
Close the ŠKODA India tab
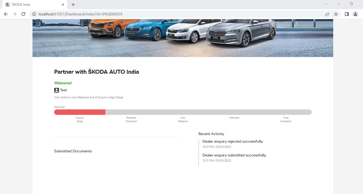click(63, 5)
